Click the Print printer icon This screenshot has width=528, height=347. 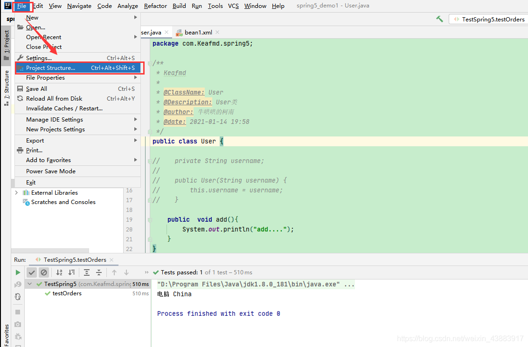tap(20, 150)
